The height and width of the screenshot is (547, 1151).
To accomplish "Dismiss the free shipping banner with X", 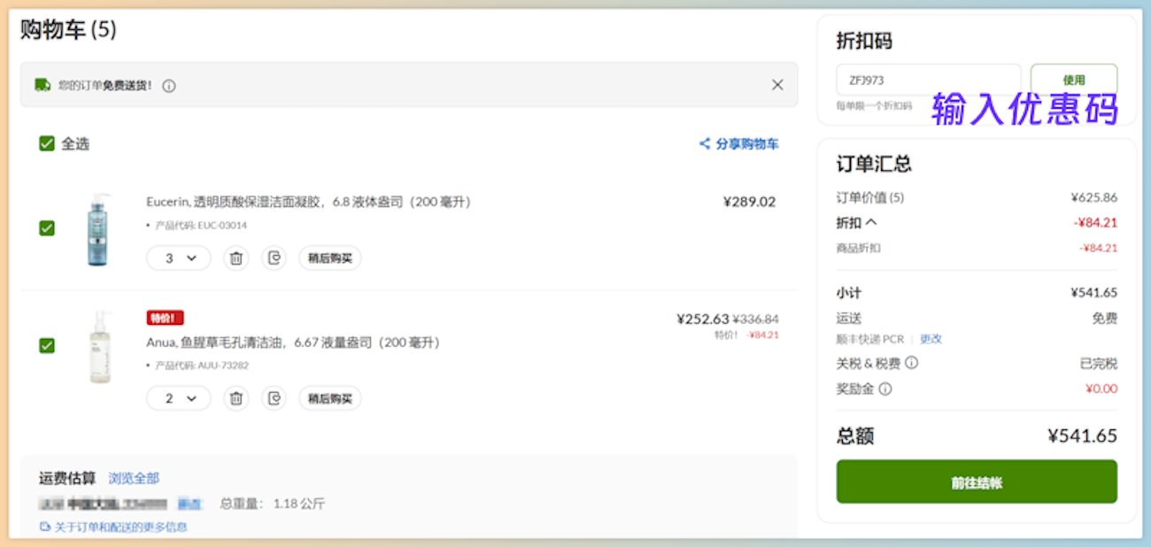I will point(777,85).
